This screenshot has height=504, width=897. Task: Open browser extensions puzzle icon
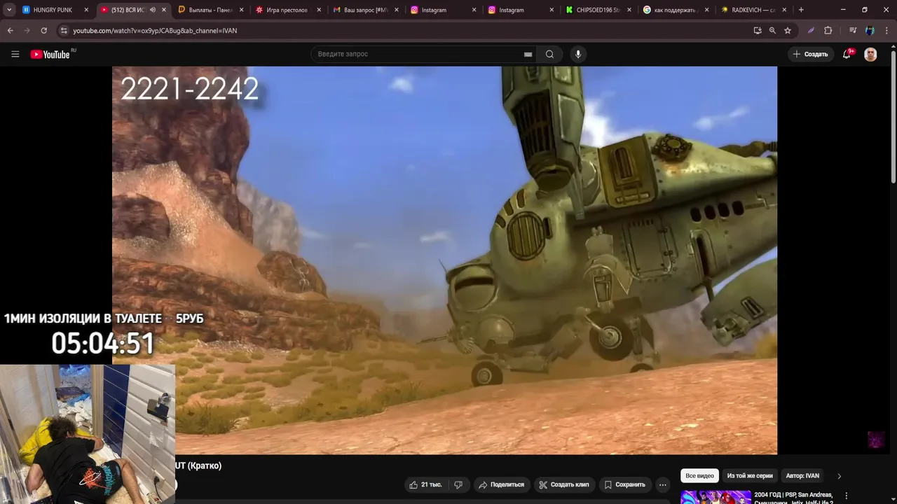coord(828,31)
